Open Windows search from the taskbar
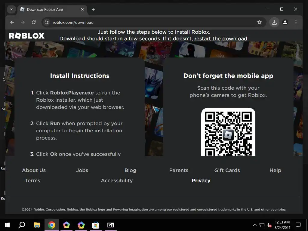Image resolution: width=308 pixels, height=231 pixels. click(x=22, y=225)
